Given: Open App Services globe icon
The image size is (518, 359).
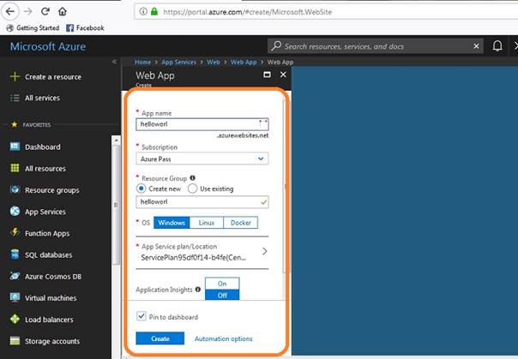Looking at the screenshot, I should click(15, 211).
